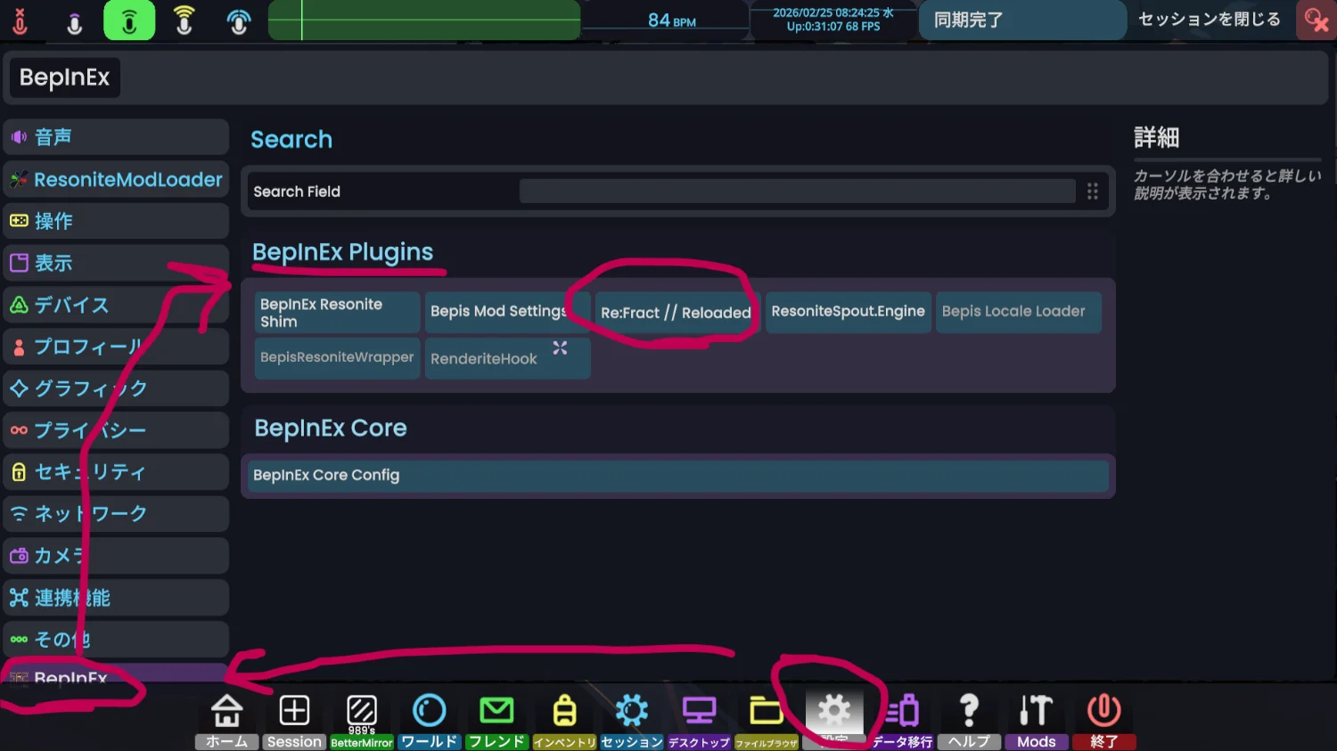Image resolution: width=1337 pixels, height=751 pixels.
Task: Open the ResoniteModLoader settings category
Action: pos(116,179)
